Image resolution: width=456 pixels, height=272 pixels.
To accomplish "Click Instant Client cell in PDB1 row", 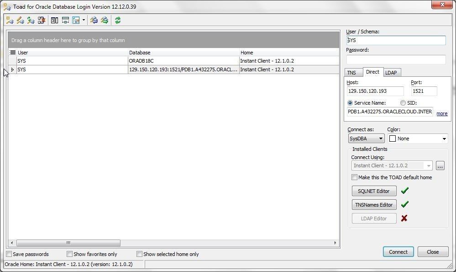I will 289,69.
